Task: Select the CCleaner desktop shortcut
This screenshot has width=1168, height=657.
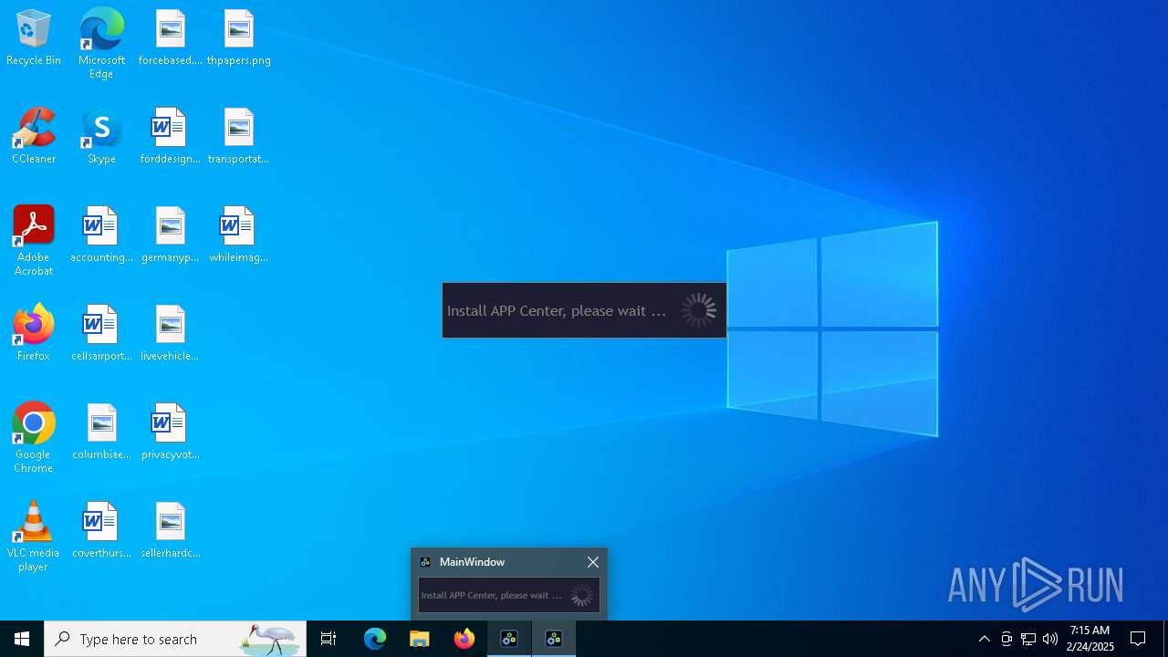Action: (x=34, y=136)
